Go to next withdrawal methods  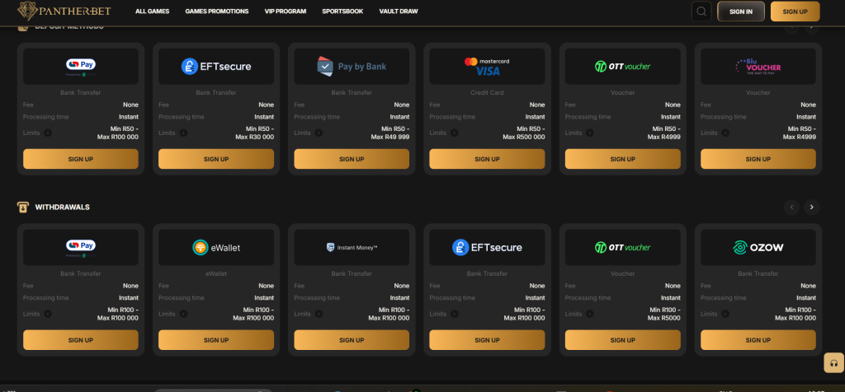[x=812, y=207]
